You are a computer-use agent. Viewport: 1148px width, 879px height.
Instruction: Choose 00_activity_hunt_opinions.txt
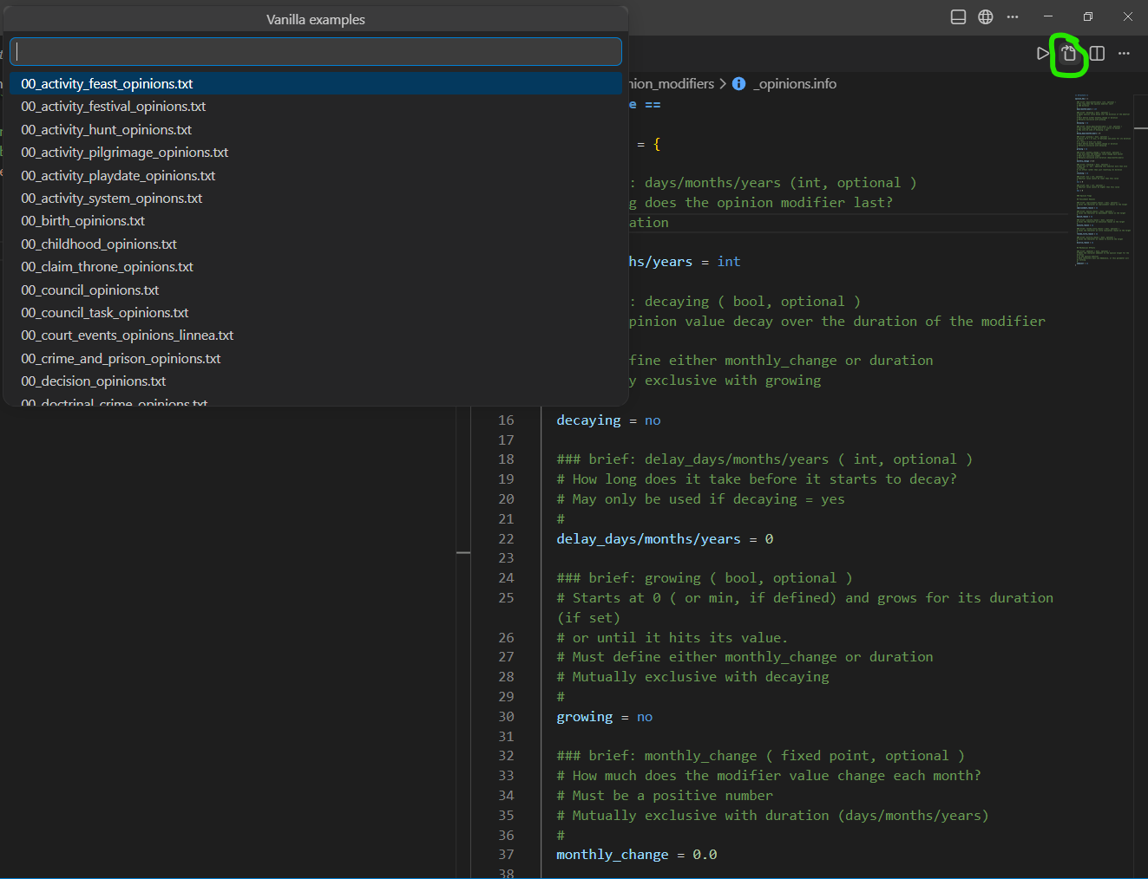[x=316, y=130]
